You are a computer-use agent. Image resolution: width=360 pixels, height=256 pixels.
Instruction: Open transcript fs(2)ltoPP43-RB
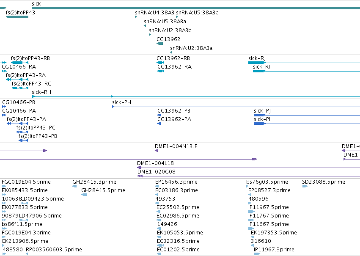(x=30, y=58)
